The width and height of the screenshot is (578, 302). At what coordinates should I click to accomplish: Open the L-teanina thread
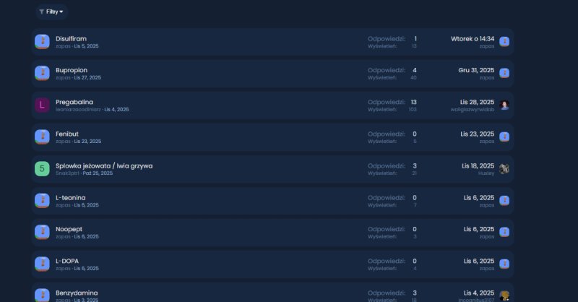coord(70,198)
